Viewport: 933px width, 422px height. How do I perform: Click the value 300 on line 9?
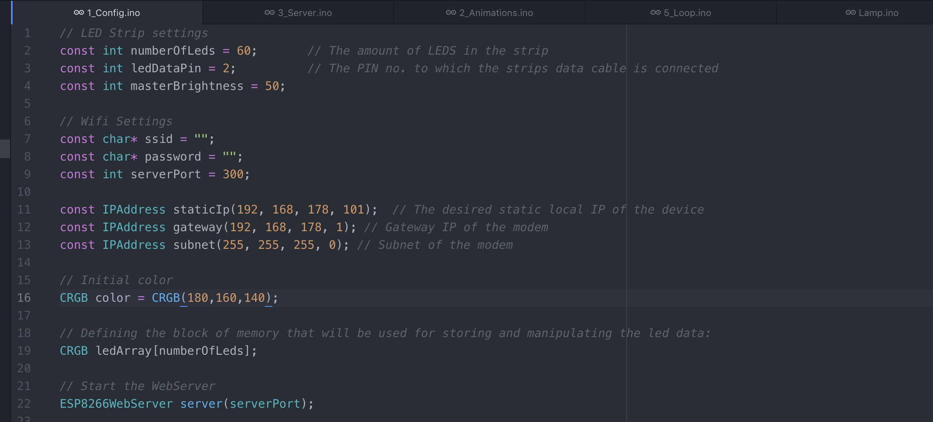tap(233, 174)
